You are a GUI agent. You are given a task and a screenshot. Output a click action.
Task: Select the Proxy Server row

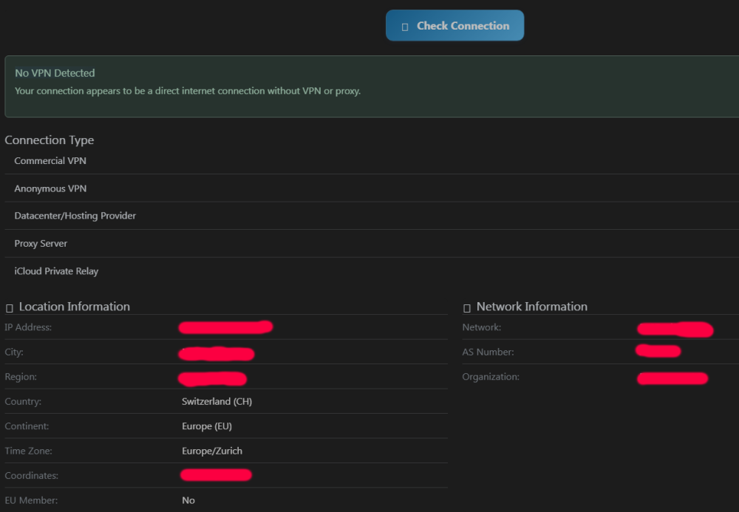[x=41, y=244]
